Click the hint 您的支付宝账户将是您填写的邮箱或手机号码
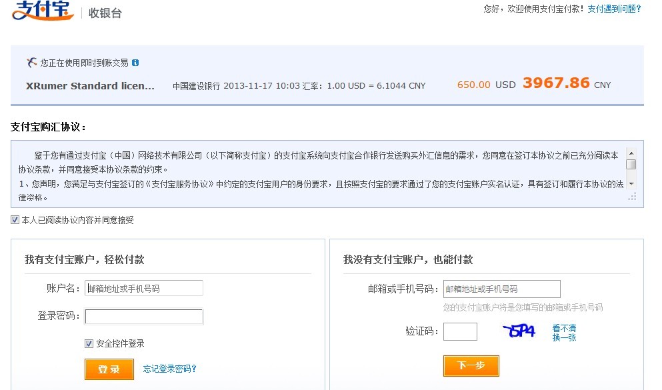 pos(523,307)
